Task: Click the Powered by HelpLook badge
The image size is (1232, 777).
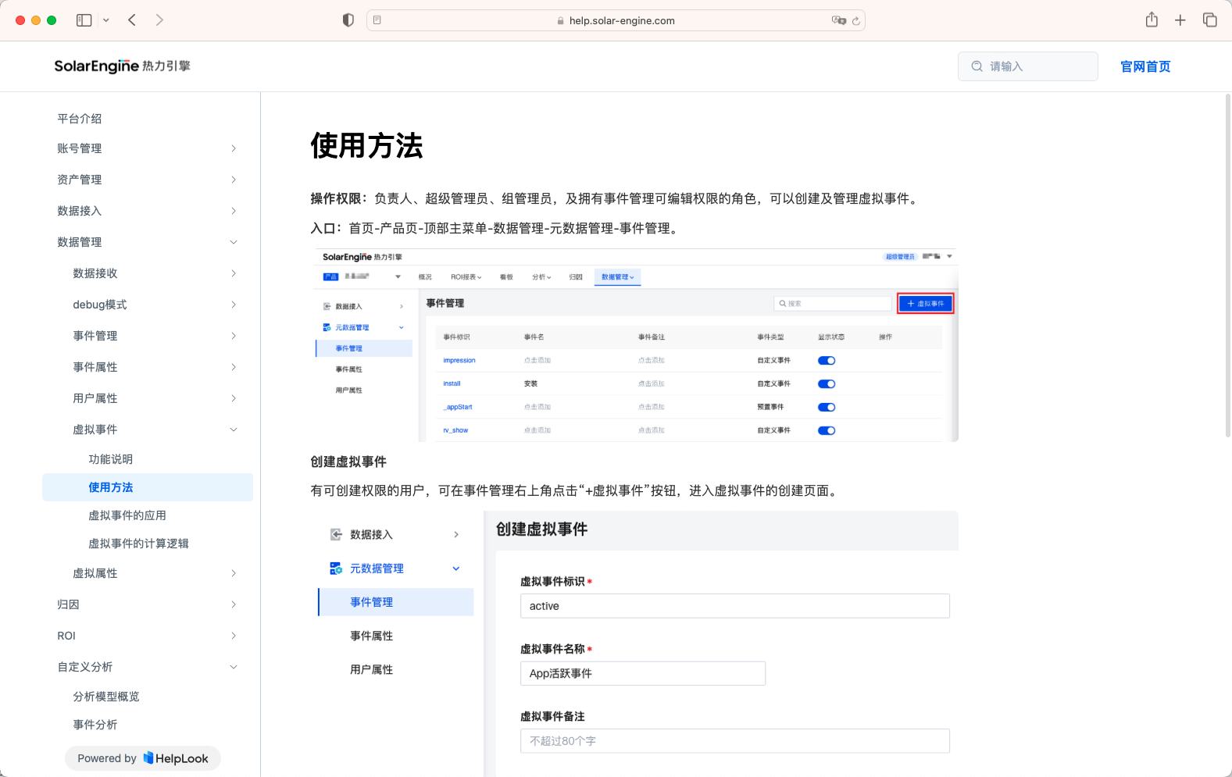Action: (x=143, y=758)
